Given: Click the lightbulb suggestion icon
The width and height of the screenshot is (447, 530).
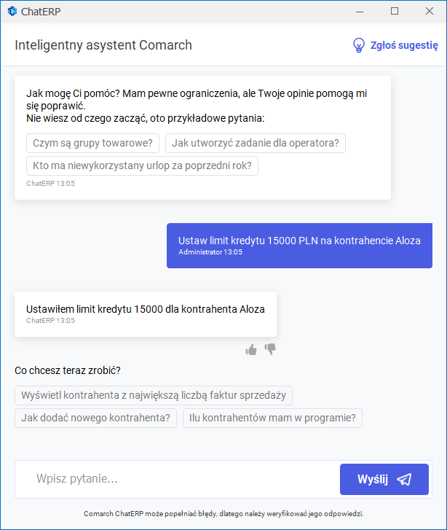Looking at the screenshot, I should tap(358, 45).
